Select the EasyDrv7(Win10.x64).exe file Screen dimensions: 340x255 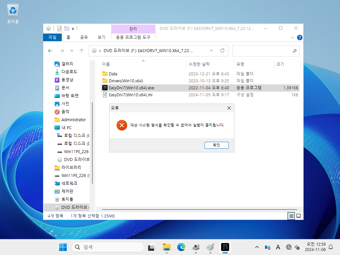(200, 88)
